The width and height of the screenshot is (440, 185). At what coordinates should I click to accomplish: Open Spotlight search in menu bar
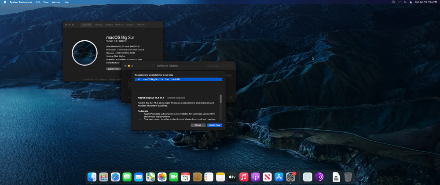406,2
